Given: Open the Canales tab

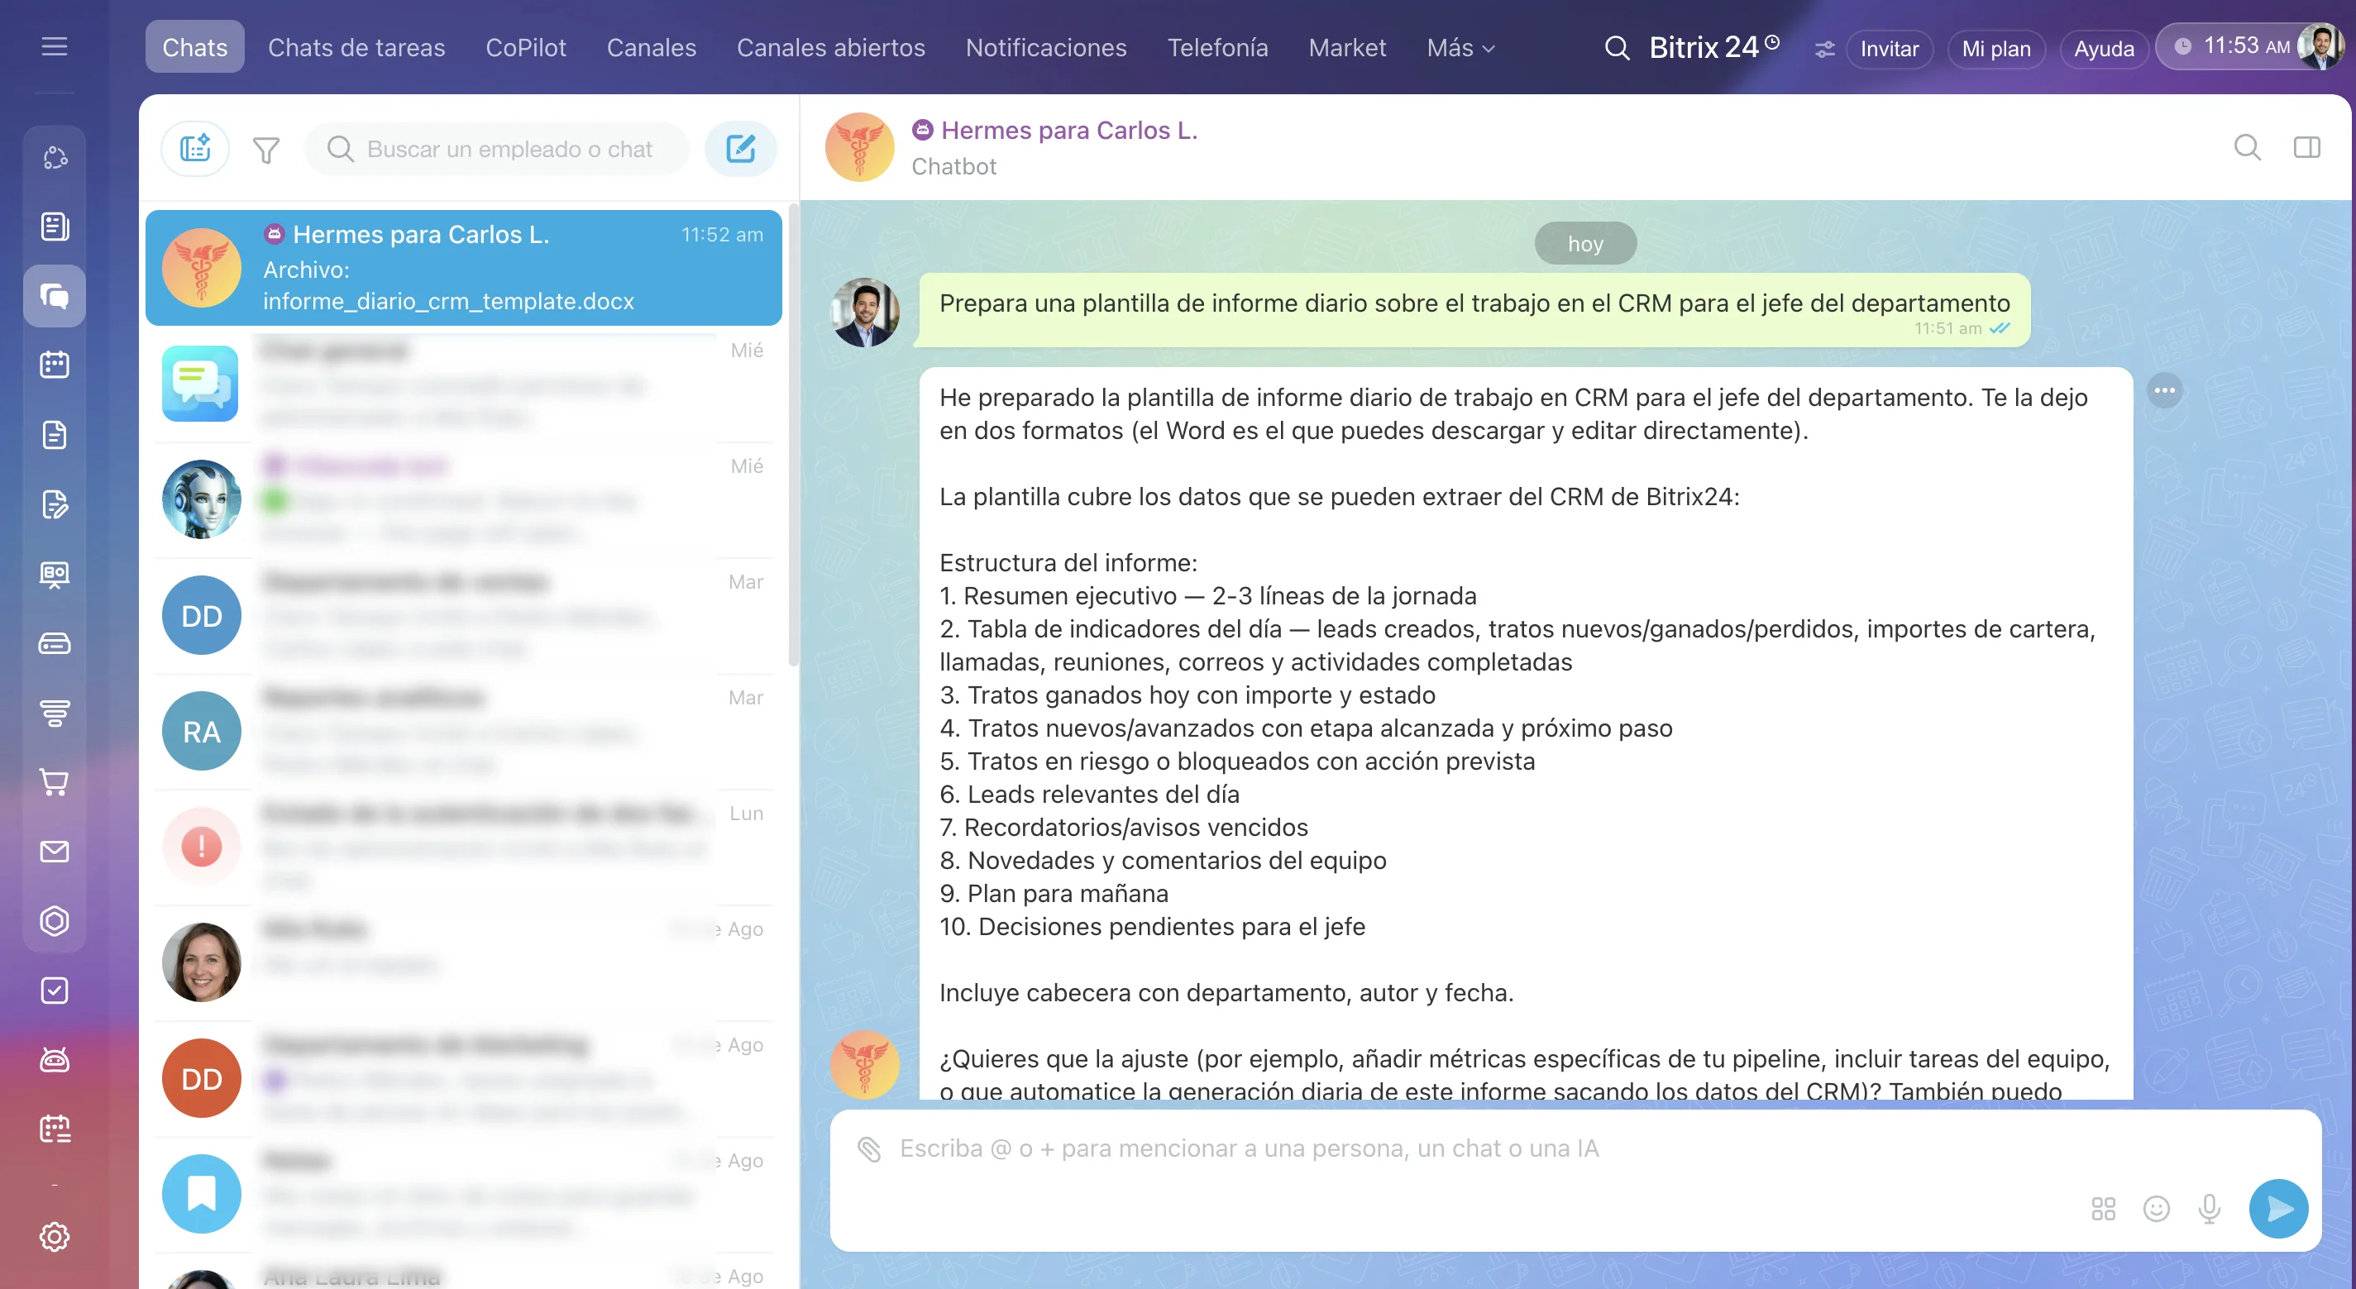Looking at the screenshot, I should [x=651, y=47].
